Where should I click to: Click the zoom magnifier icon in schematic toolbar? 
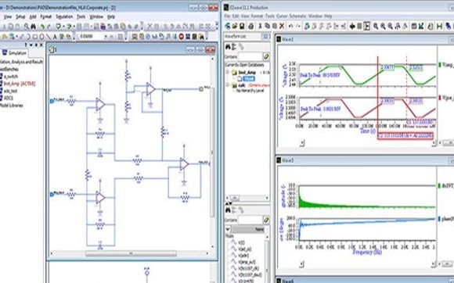[x=27, y=27]
